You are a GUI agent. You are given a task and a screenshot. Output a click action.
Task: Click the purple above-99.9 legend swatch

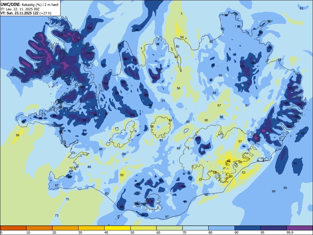[300, 228]
